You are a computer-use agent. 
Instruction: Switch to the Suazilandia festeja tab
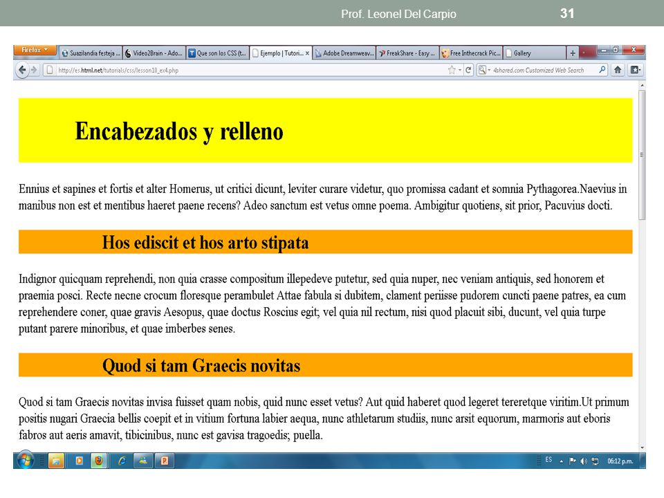[x=91, y=53]
